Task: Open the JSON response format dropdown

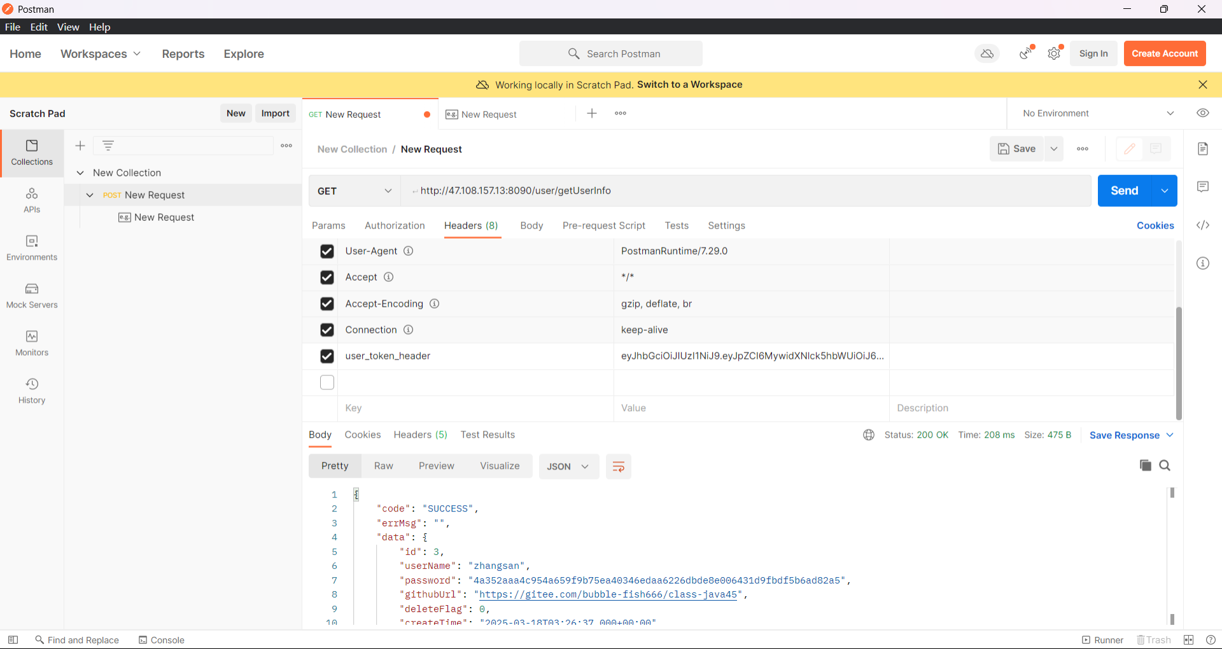Action: pos(568,466)
